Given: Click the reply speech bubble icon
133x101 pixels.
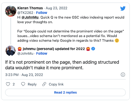Looking at the screenshot, I should click(23, 84).
